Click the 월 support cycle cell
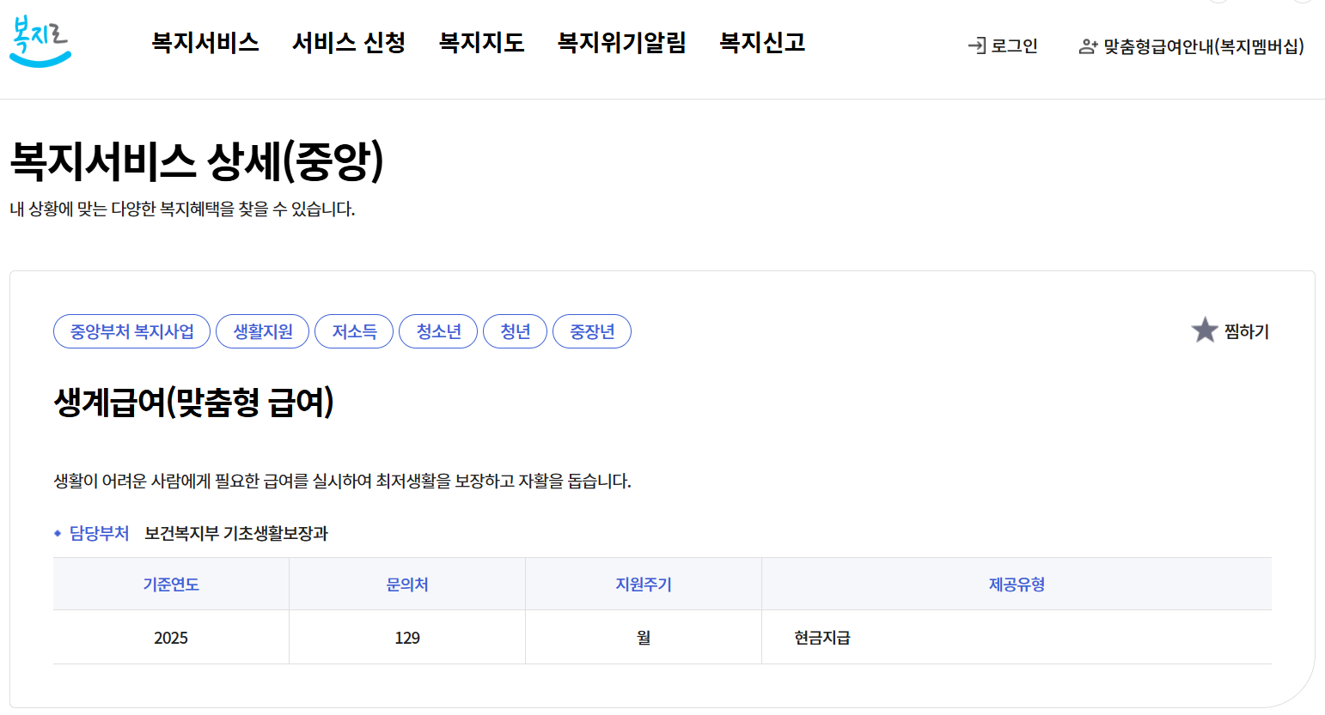The image size is (1325, 715). click(x=644, y=638)
